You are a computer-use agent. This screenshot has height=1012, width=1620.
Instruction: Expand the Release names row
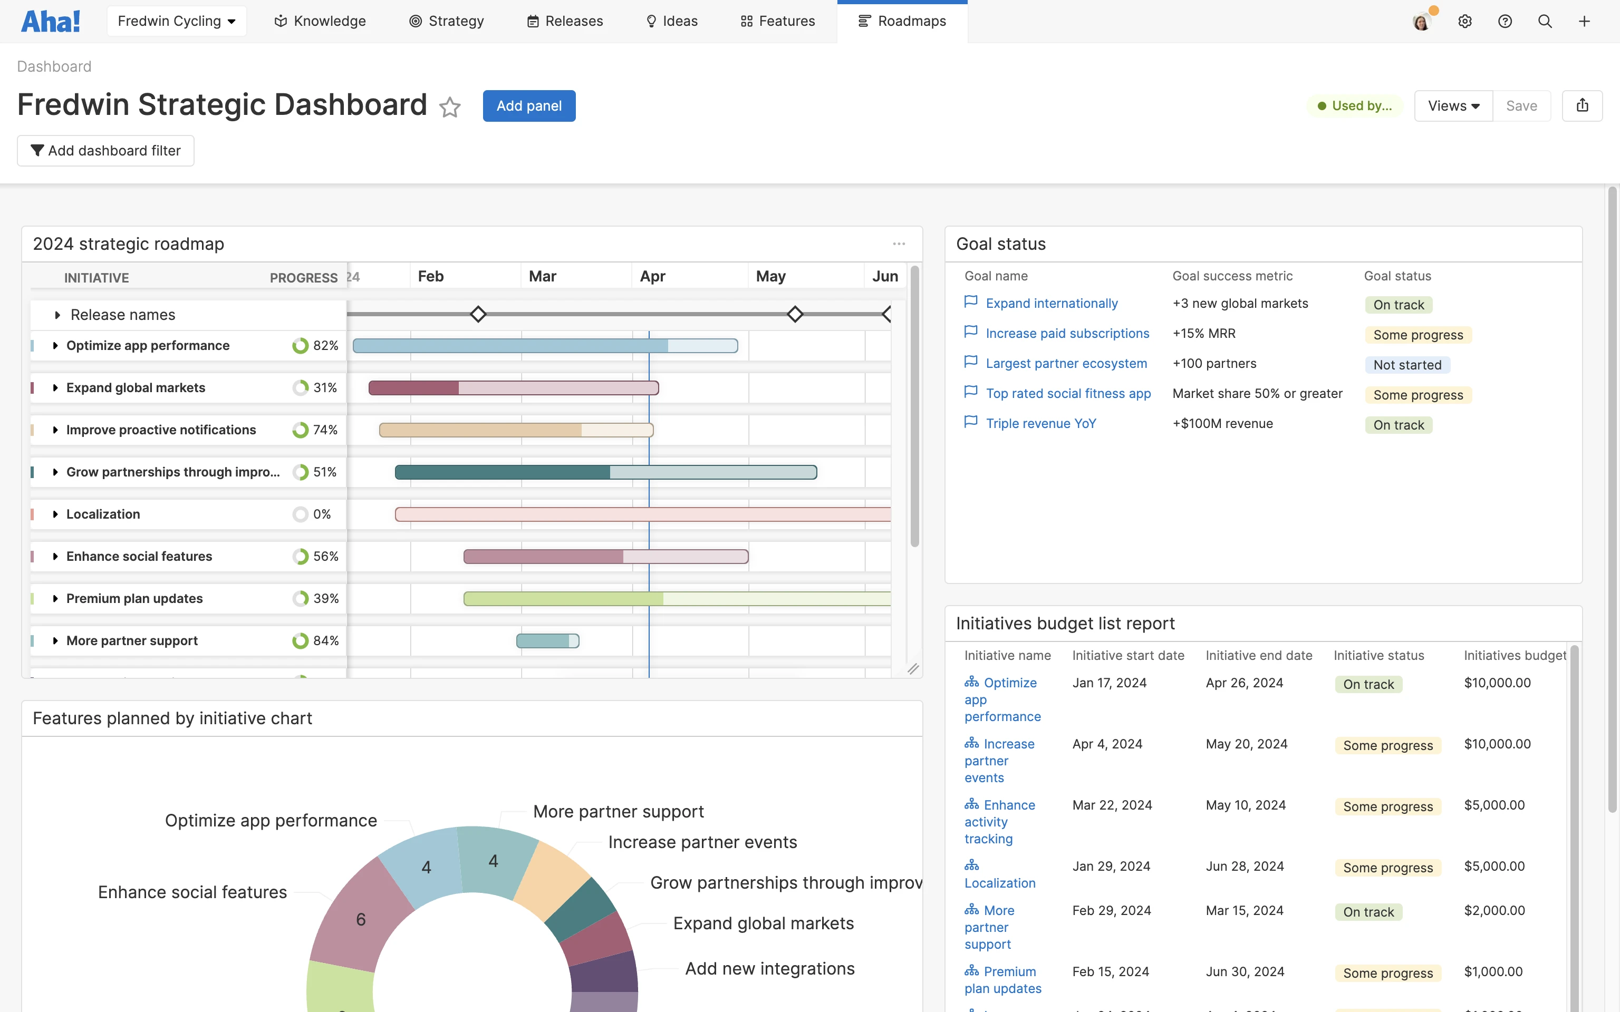pyautogui.click(x=57, y=314)
